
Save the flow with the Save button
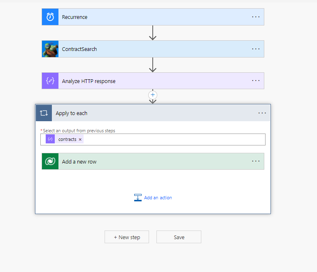(x=179, y=237)
